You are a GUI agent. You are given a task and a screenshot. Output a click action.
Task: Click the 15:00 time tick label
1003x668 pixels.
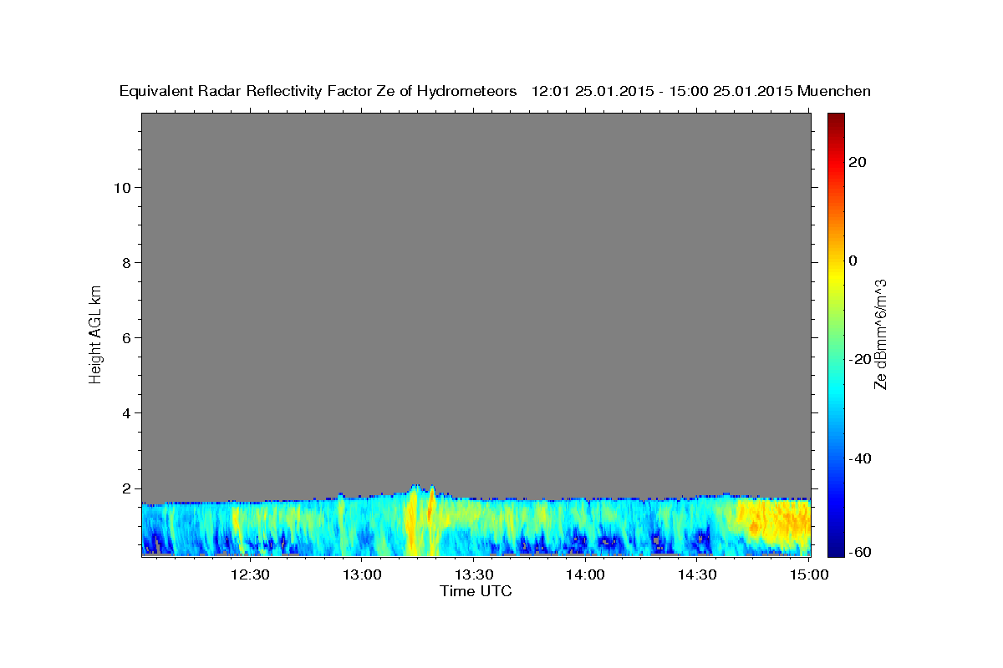(x=809, y=574)
